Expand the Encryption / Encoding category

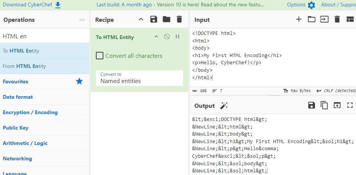(x=30, y=112)
